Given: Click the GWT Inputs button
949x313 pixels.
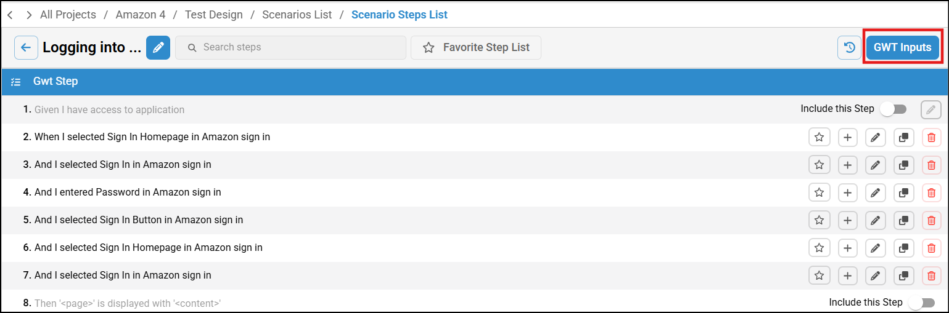Looking at the screenshot, I should tap(902, 47).
